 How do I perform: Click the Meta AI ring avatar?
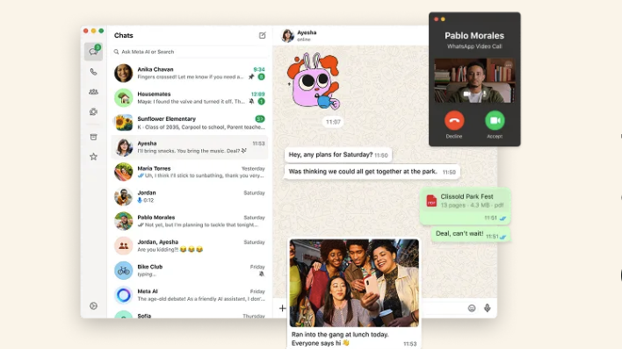tap(123, 296)
